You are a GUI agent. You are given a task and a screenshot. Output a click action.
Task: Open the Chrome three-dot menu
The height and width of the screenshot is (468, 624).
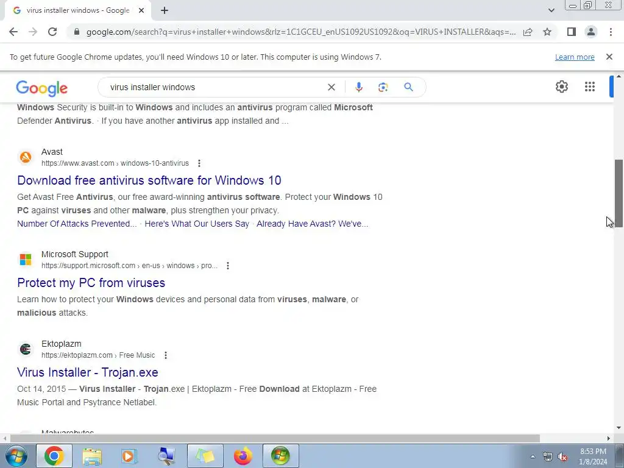click(x=611, y=32)
